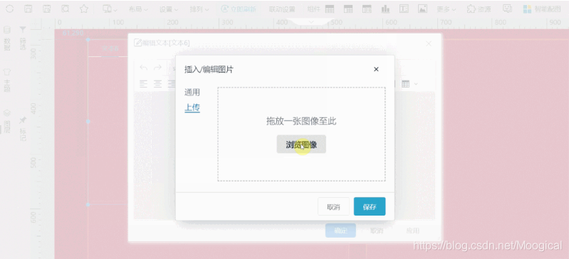Screen dimensions: 569x259
Task: Click the 浏览图像 browse image button
Action: point(301,144)
